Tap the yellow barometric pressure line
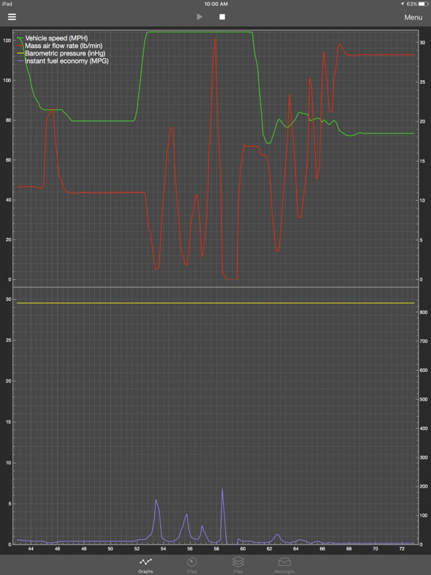431x575 pixels. click(x=215, y=303)
